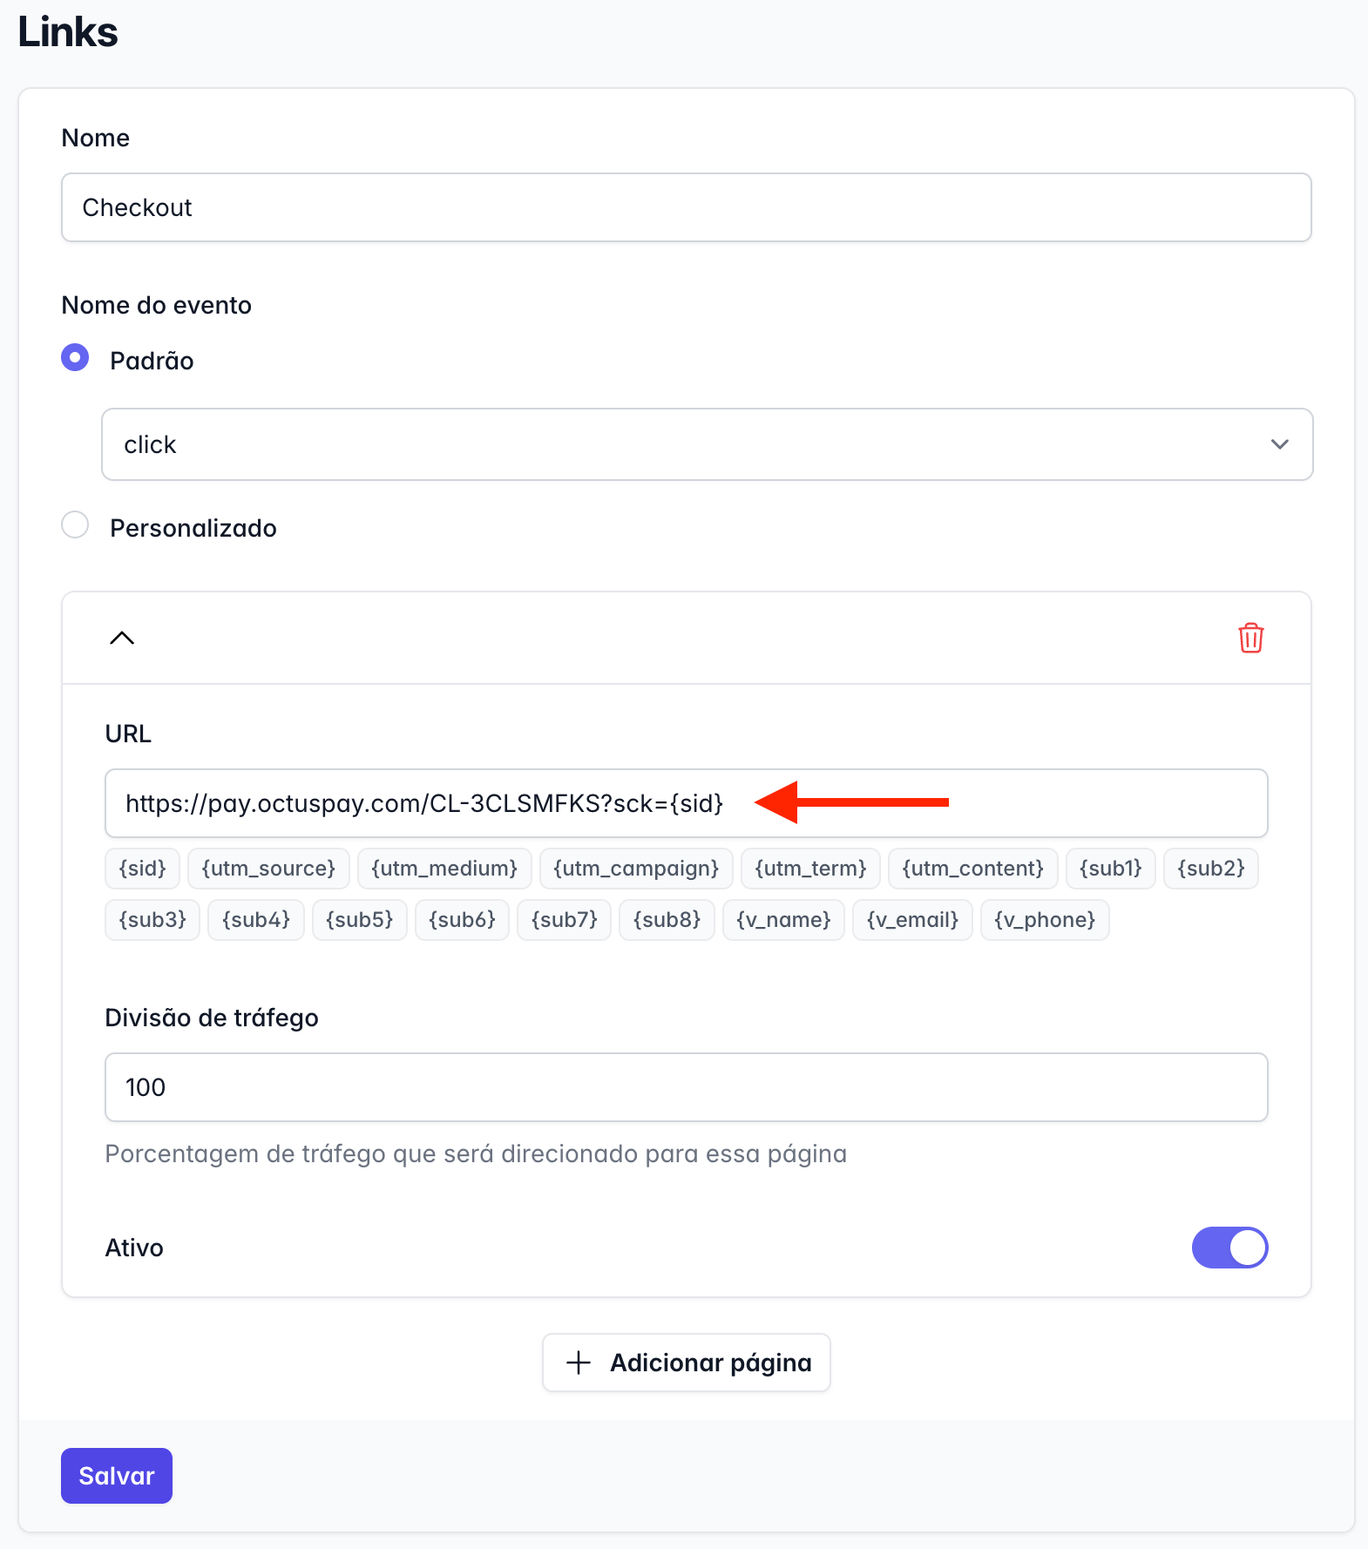Add the {v_phone} placeholder tag
Image resolution: width=1368 pixels, height=1549 pixels.
[x=1045, y=920]
